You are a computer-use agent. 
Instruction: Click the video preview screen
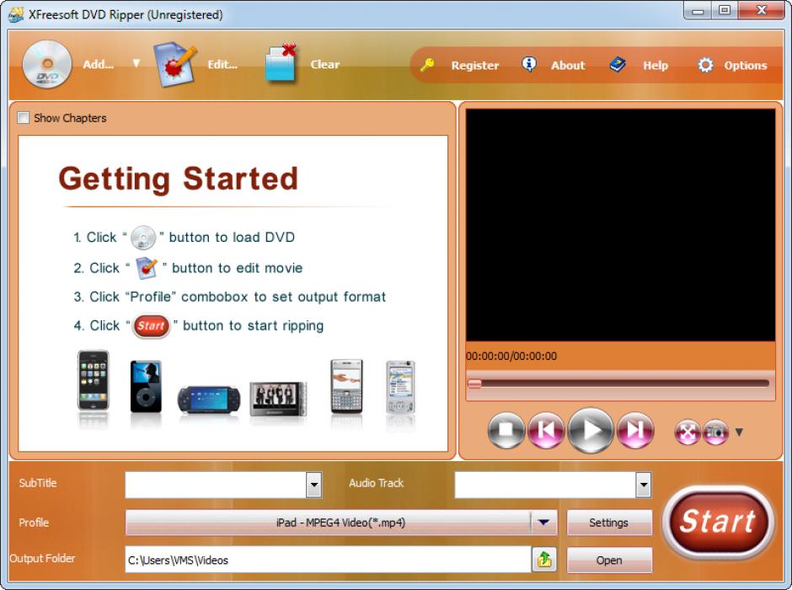click(620, 225)
